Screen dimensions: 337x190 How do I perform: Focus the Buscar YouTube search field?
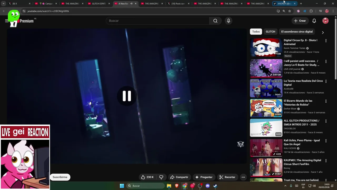pos(157,21)
